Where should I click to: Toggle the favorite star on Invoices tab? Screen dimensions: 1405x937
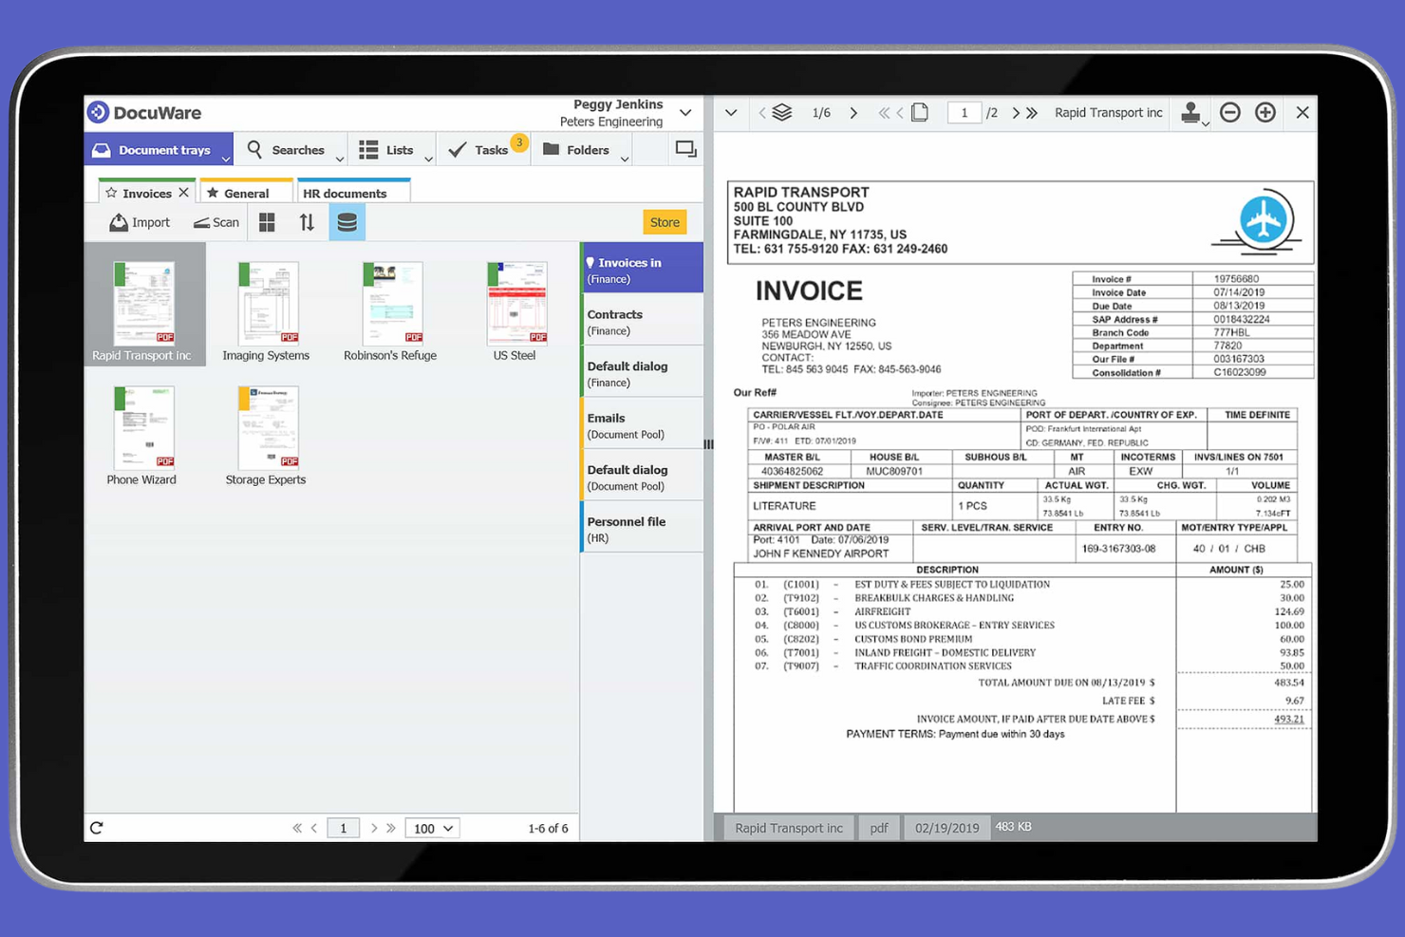tap(112, 193)
